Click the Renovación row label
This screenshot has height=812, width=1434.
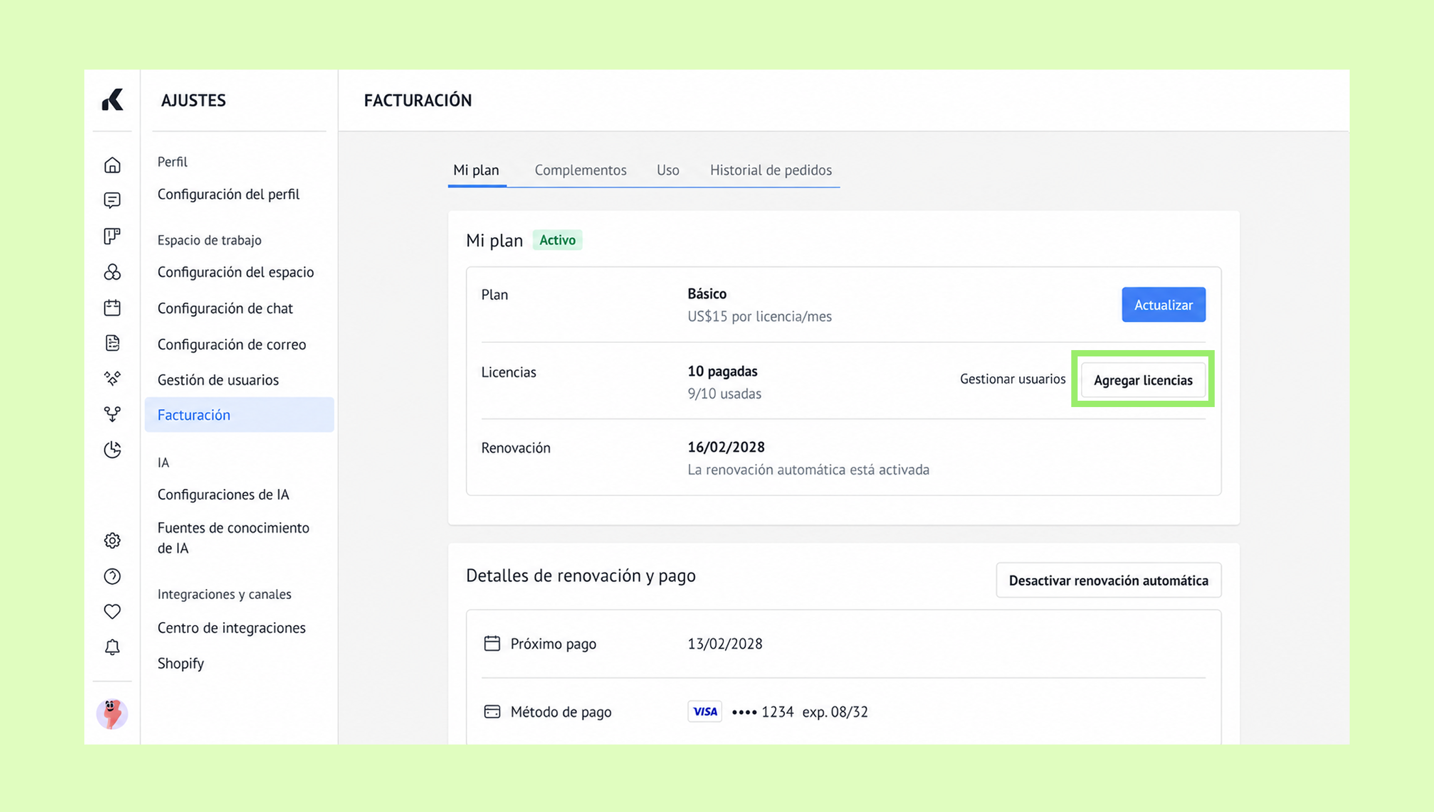(x=516, y=448)
